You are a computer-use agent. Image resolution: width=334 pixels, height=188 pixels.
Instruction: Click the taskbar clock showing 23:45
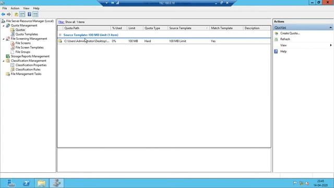(320, 183)
